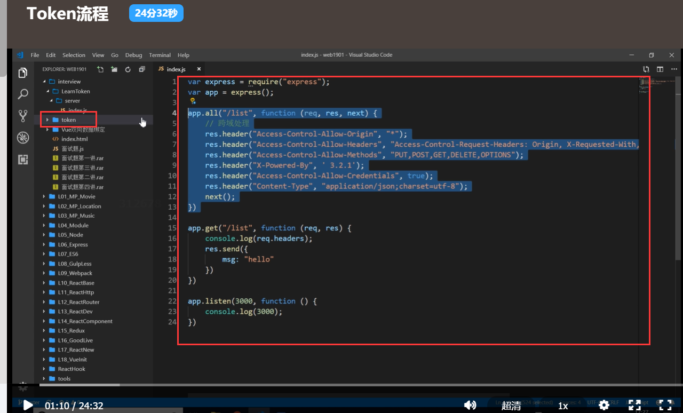
Task: Select 面试题第一讲.rar file
Action: tap(82, 158)
